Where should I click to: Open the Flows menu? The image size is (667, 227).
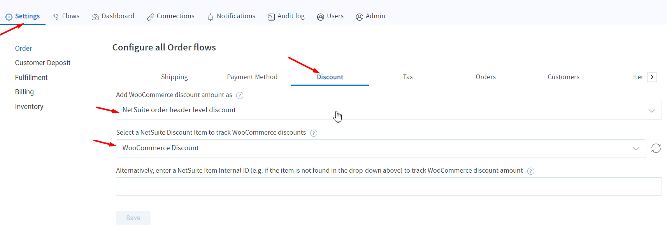66,16
